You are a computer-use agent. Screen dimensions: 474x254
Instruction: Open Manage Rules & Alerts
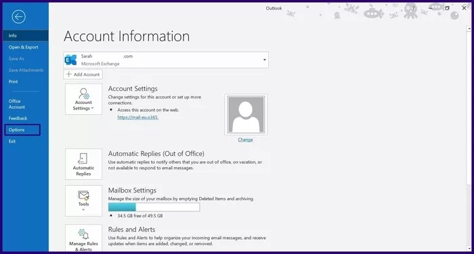pos(83,238)
